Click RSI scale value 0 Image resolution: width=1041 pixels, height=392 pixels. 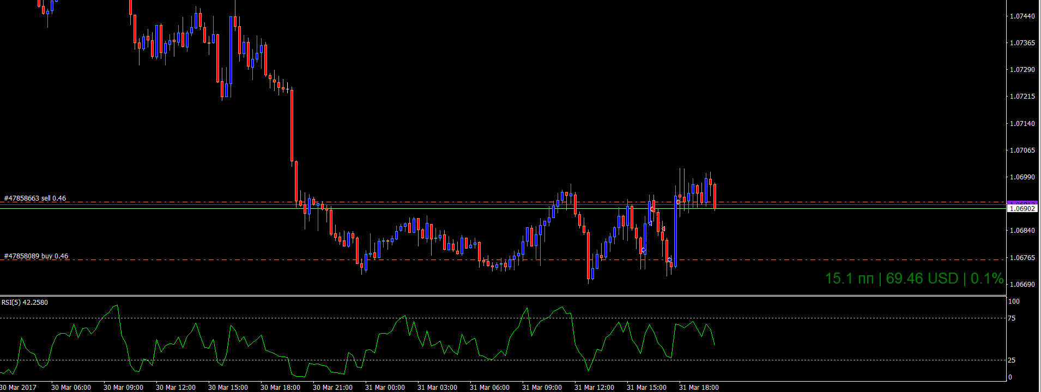tap(1010, 377)
